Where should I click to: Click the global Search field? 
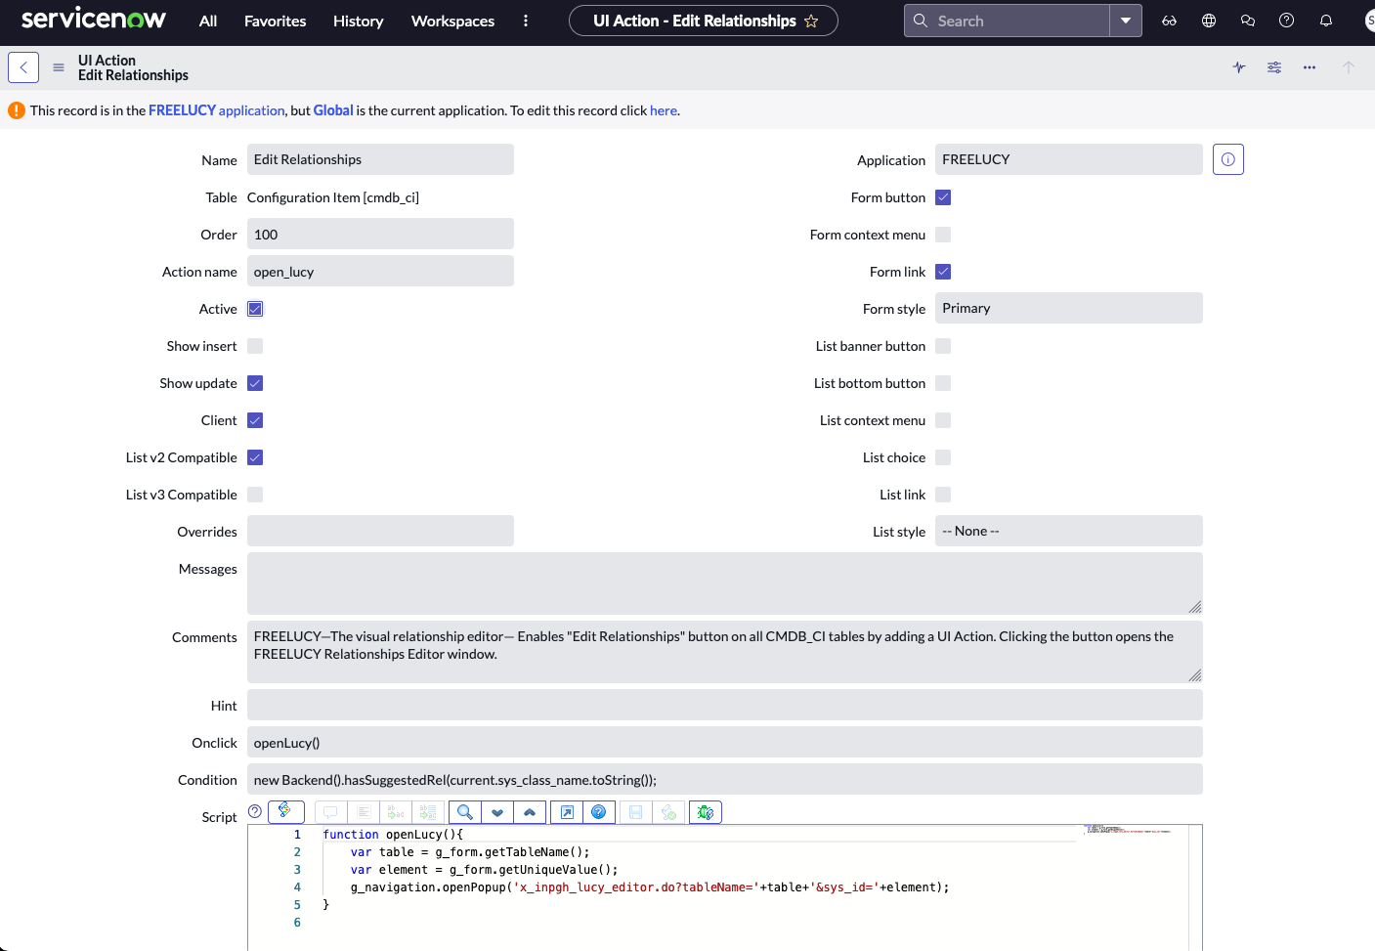click(x=1008, y=21)
